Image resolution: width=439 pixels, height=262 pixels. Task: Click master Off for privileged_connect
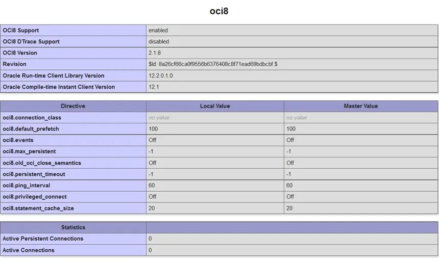tap(290, 197)
